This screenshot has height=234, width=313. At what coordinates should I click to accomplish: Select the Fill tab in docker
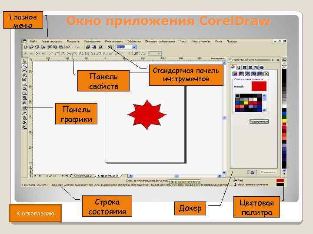pyautogui.click(x=233, y=67)
